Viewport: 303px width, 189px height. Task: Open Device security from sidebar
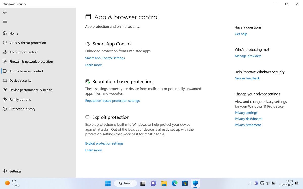(20, 80)
